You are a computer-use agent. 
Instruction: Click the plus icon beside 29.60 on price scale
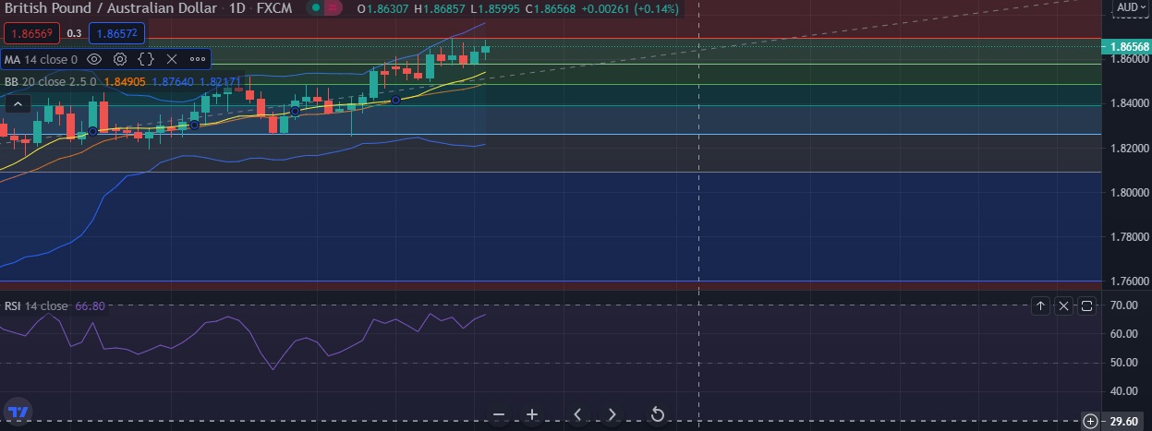(1091, 422)
